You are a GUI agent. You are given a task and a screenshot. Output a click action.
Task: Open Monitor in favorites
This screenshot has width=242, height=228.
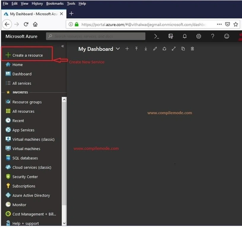click(x=16, y=205)
